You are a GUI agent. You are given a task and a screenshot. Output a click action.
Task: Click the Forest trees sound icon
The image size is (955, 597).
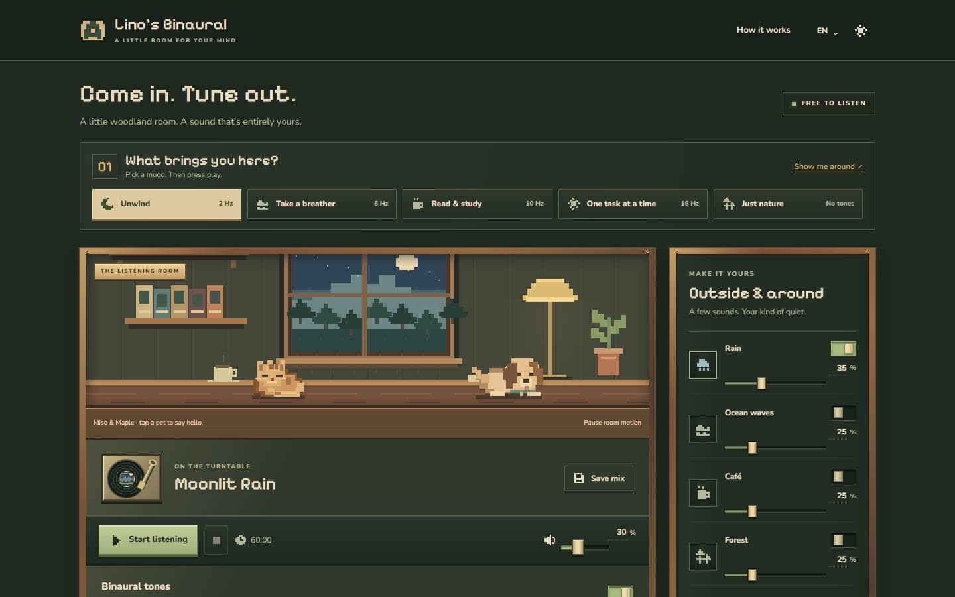click(703, 557)
